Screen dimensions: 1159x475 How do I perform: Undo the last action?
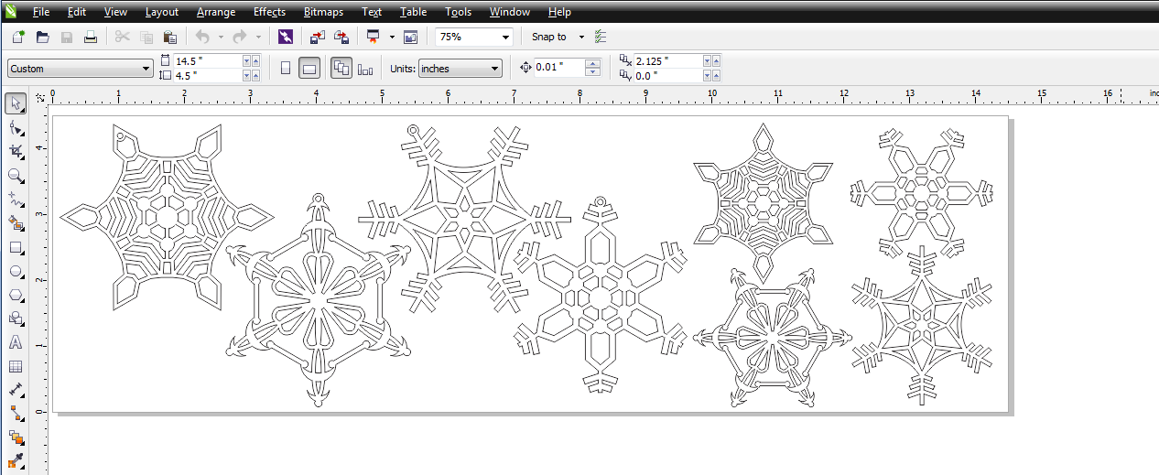[202, 37]
